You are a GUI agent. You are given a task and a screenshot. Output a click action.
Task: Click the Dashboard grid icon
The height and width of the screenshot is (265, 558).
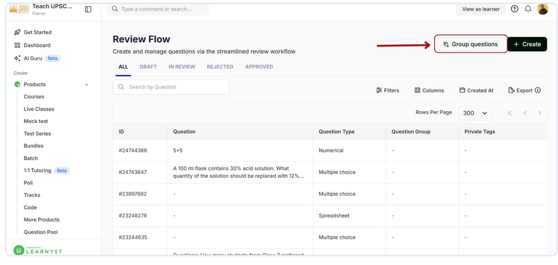[x=17, y=45]
